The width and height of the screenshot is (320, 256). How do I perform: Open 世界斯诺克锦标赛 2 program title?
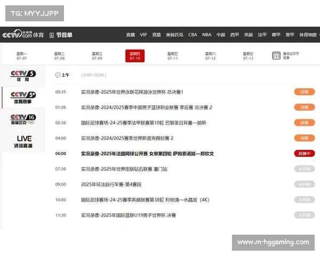pos(127,138)
